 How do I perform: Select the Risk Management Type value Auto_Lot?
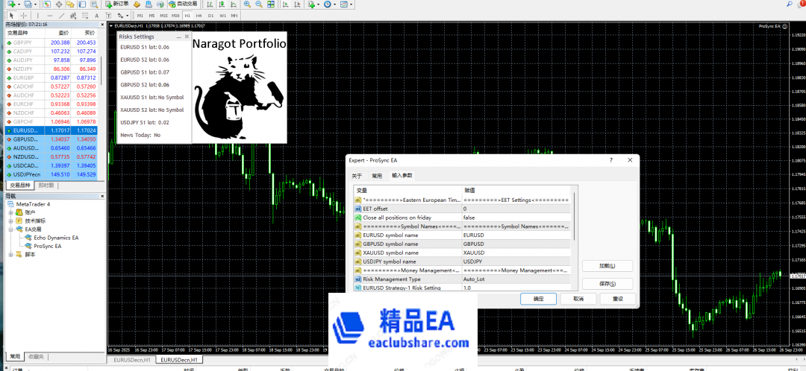[x=516, y=279]
